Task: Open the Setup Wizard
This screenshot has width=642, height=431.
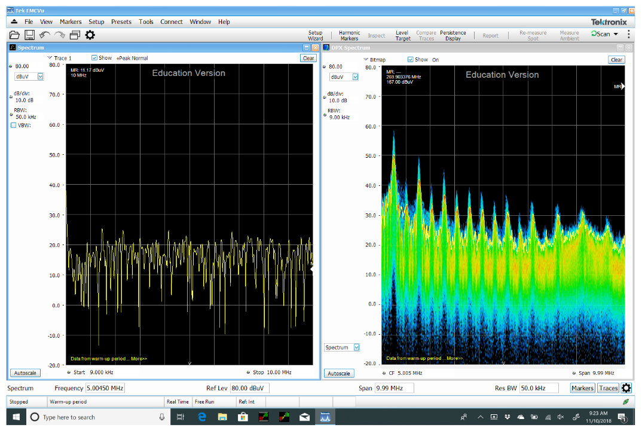Action: click(315, 34)
